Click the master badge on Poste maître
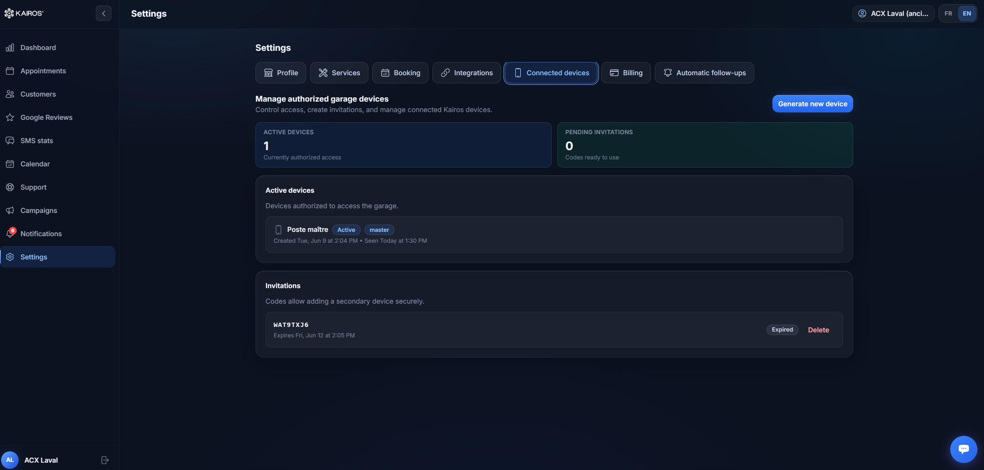 (x=379, y=230)
